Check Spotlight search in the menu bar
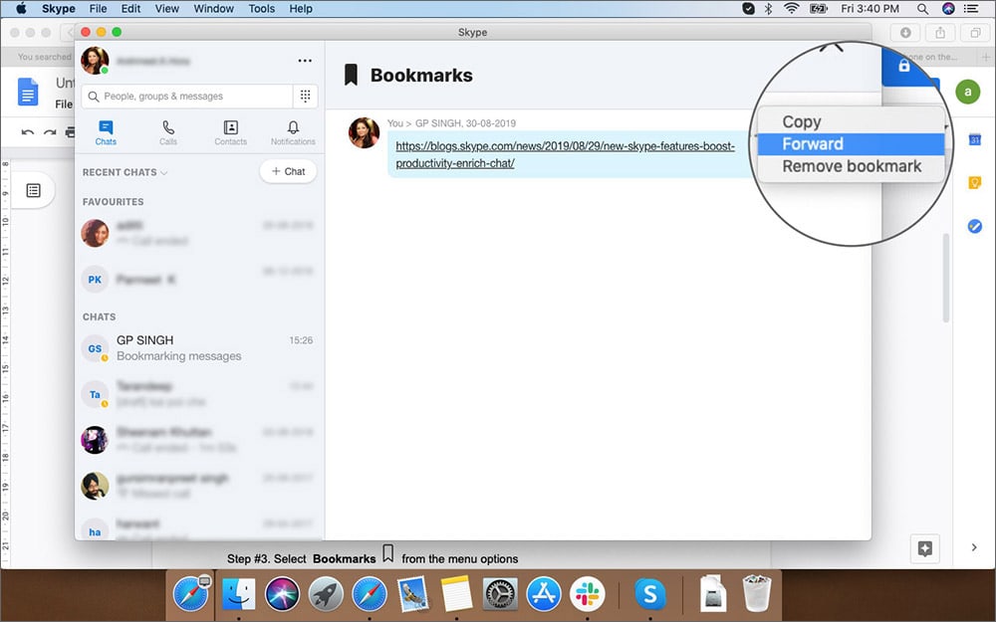The width and height of the screenshot is (996, 622). coord(922,8)
